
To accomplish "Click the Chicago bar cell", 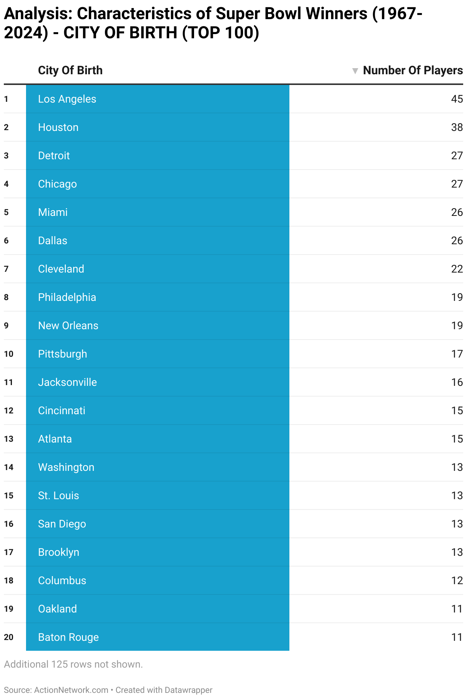I will pyautogui.click(x=158, y=184).
